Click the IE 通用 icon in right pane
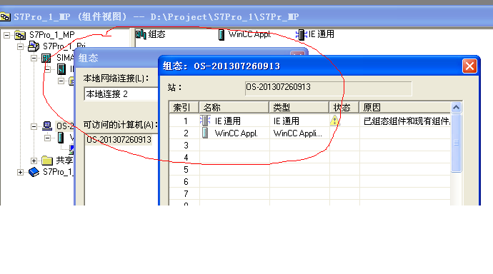493x274 pixels. (x=301, y=34)
